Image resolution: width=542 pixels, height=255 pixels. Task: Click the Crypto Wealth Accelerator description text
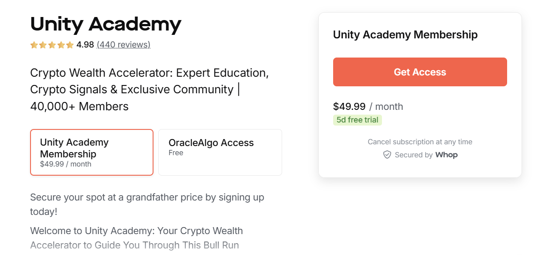(x=150, y=89)
